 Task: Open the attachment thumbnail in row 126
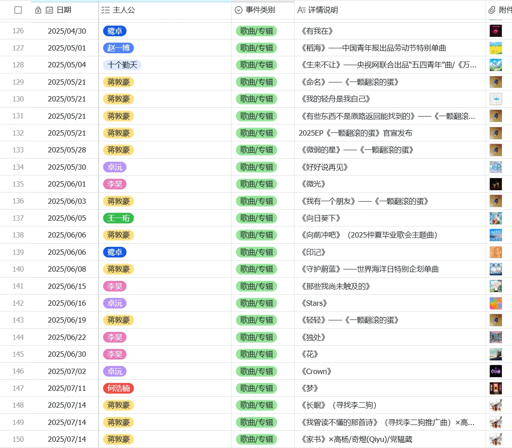click(x=496, y=31)
